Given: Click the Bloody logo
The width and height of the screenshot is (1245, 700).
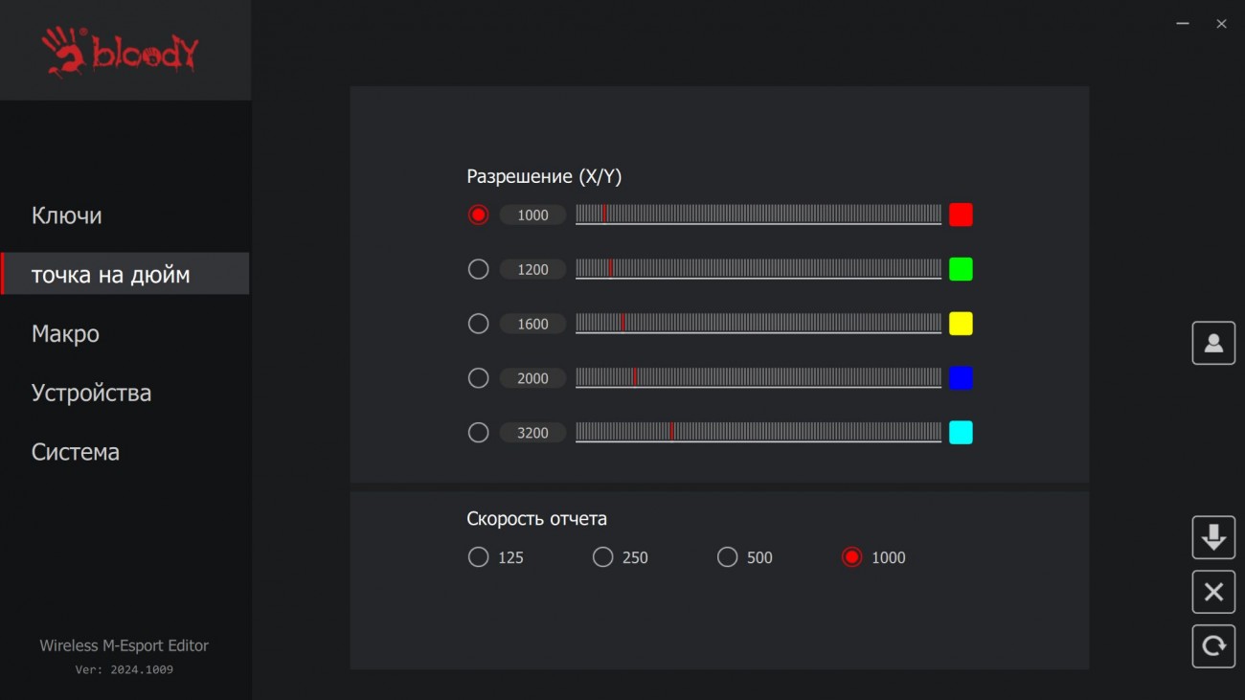Looking at the screenshot, I should pyautogui.click(x=121, y=51).
